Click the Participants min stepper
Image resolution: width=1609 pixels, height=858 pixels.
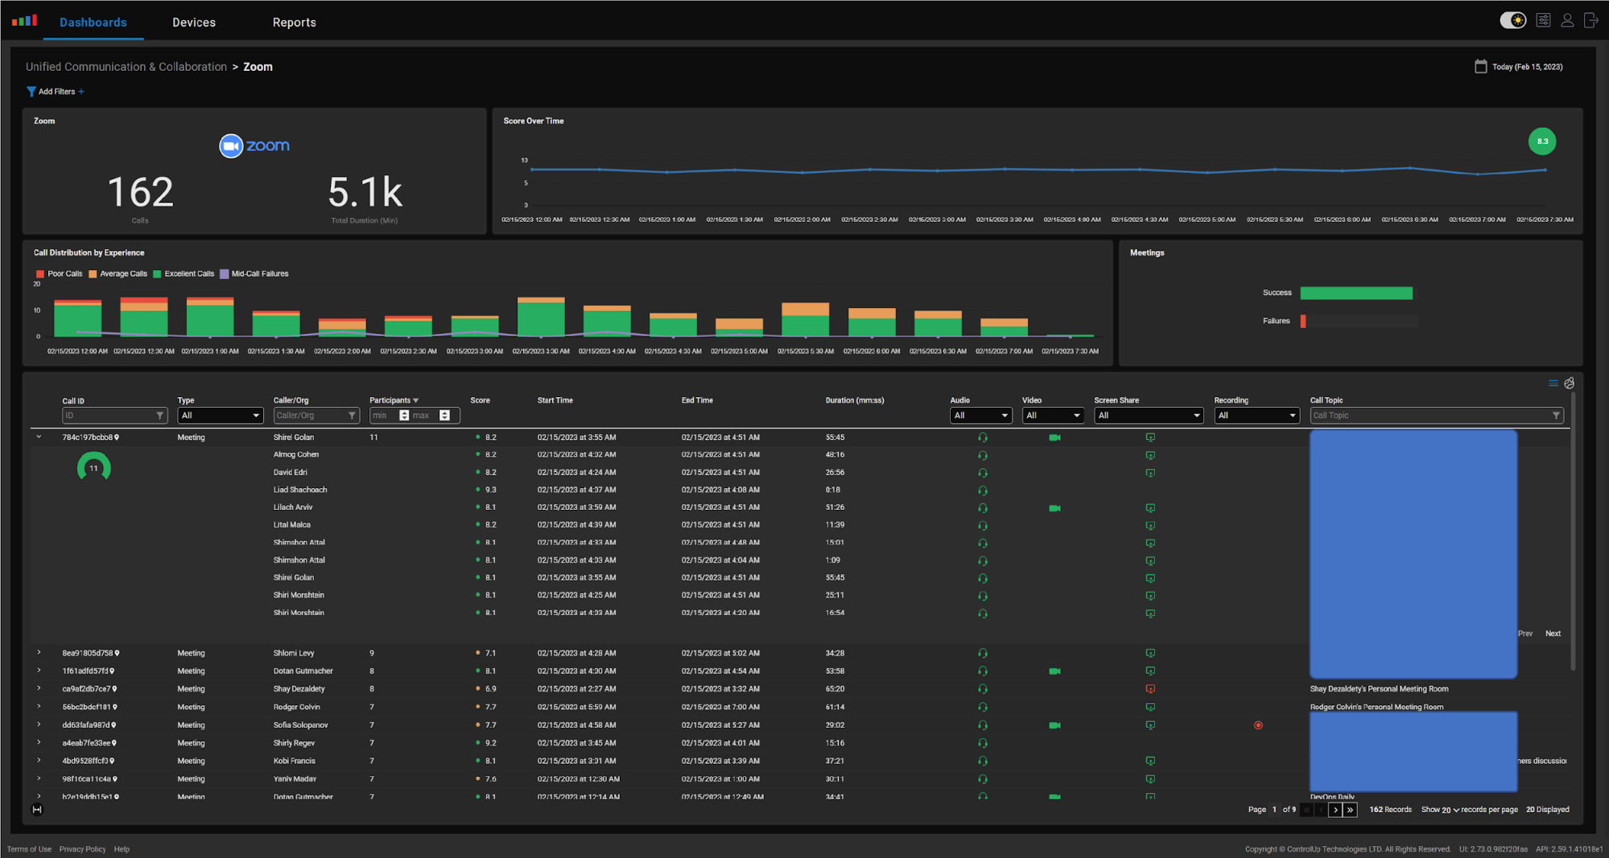tap(404, 416)
